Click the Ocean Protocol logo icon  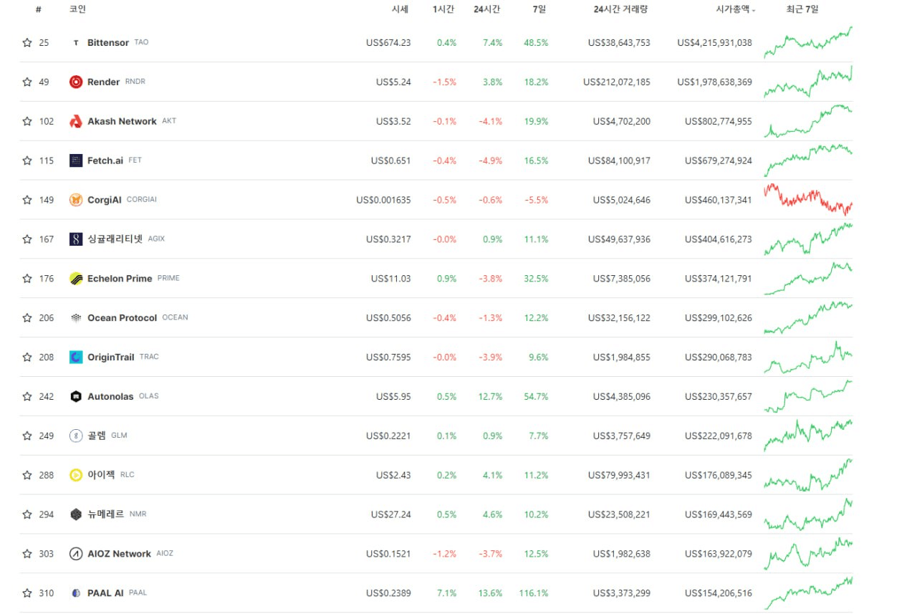click(x=76, y=318)
